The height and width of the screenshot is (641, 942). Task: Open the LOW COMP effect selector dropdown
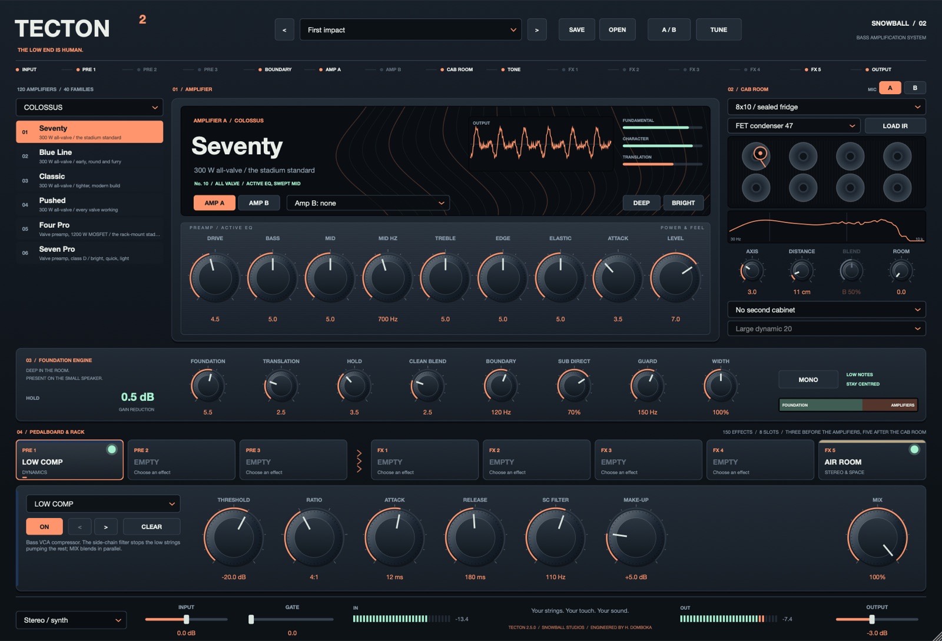103,504
